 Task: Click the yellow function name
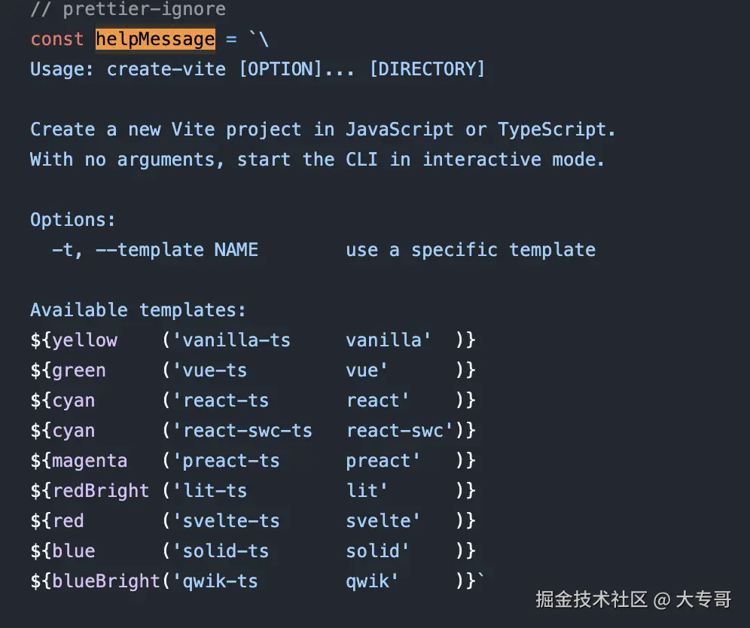tap(84, 340)
